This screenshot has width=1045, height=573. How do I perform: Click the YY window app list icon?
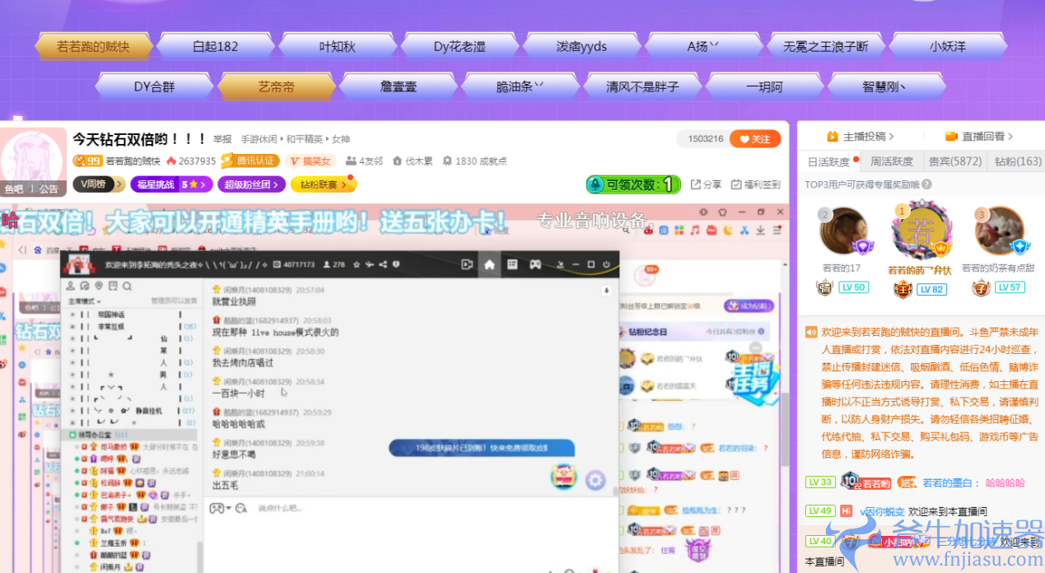tap(512, 264)
